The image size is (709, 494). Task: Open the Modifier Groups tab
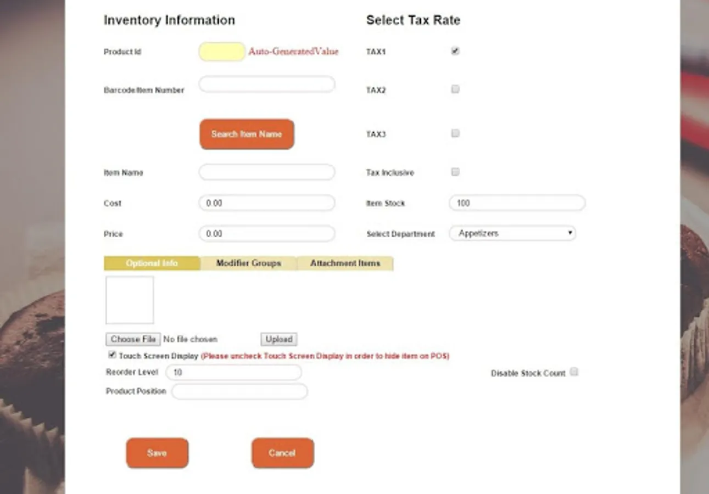[248, 263]
